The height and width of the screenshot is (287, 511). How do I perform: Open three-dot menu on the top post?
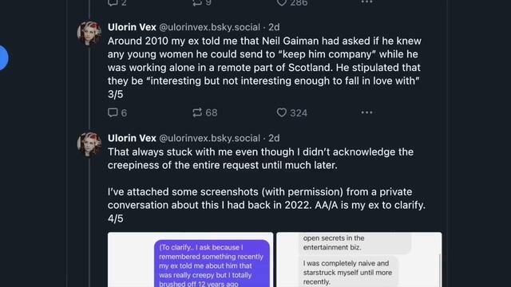pos(366,2)
